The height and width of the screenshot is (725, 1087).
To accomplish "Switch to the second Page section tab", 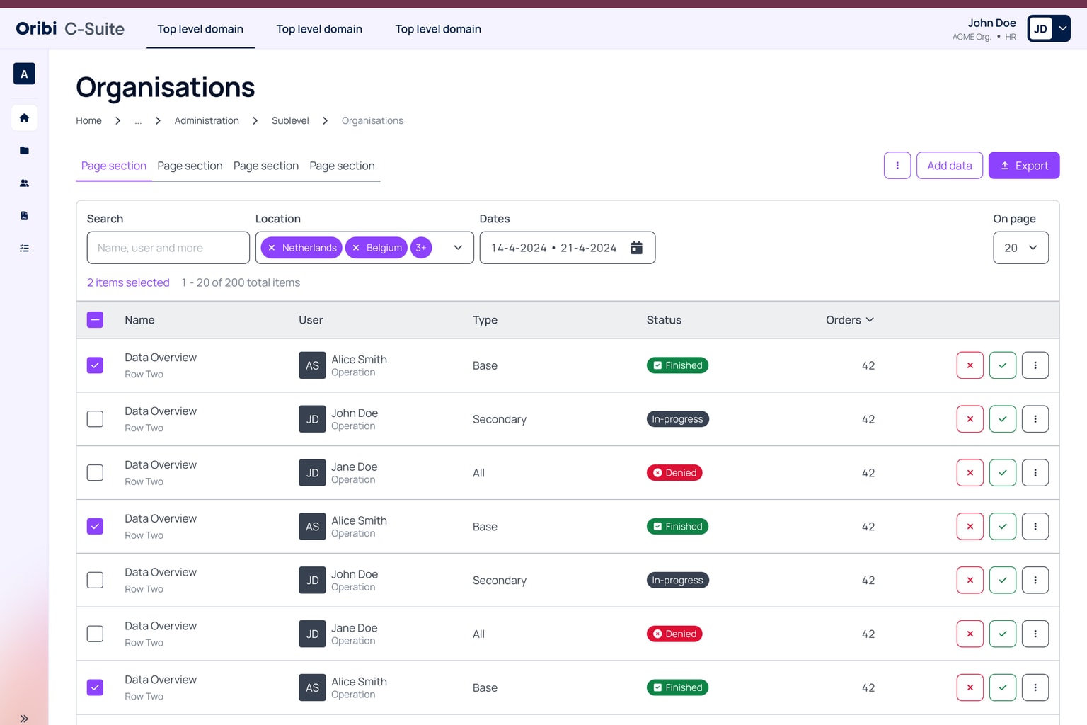I will pos(190,166).
